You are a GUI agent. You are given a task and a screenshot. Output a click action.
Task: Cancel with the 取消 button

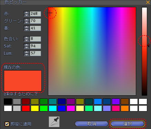92,124
